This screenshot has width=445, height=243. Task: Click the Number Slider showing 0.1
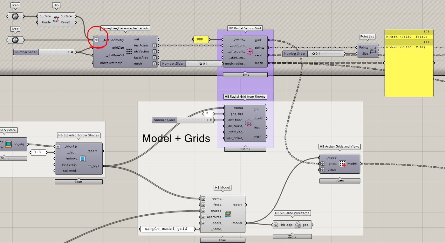(x=313, y=53)
